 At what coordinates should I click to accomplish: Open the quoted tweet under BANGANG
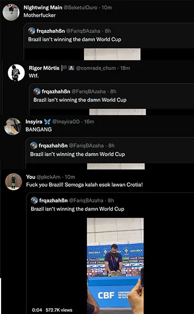tap(110, 153)
